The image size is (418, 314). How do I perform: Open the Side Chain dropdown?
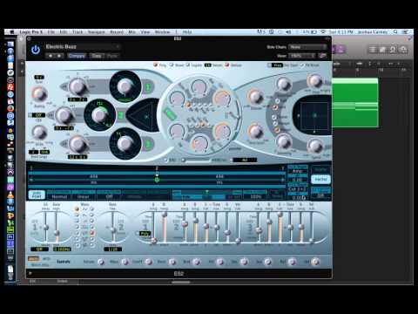[307, 47]
